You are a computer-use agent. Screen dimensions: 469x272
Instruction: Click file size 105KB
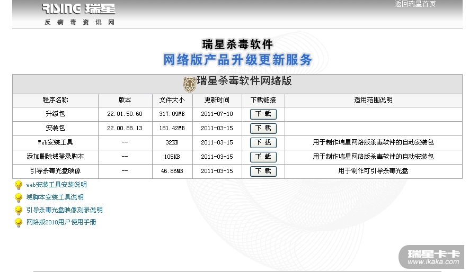(x=172, y=157)
